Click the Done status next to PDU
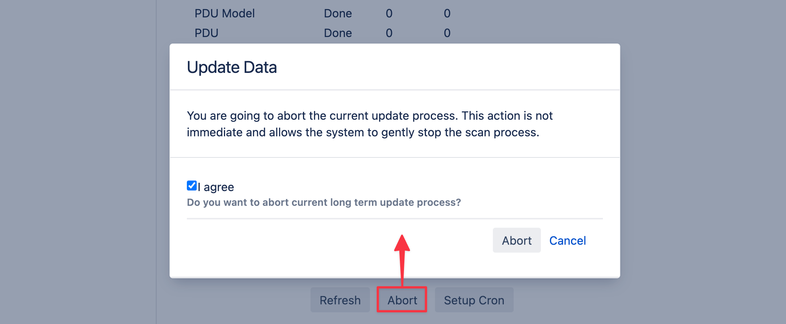The height and width of the screenshot is (324, 786). coord(338,33)
